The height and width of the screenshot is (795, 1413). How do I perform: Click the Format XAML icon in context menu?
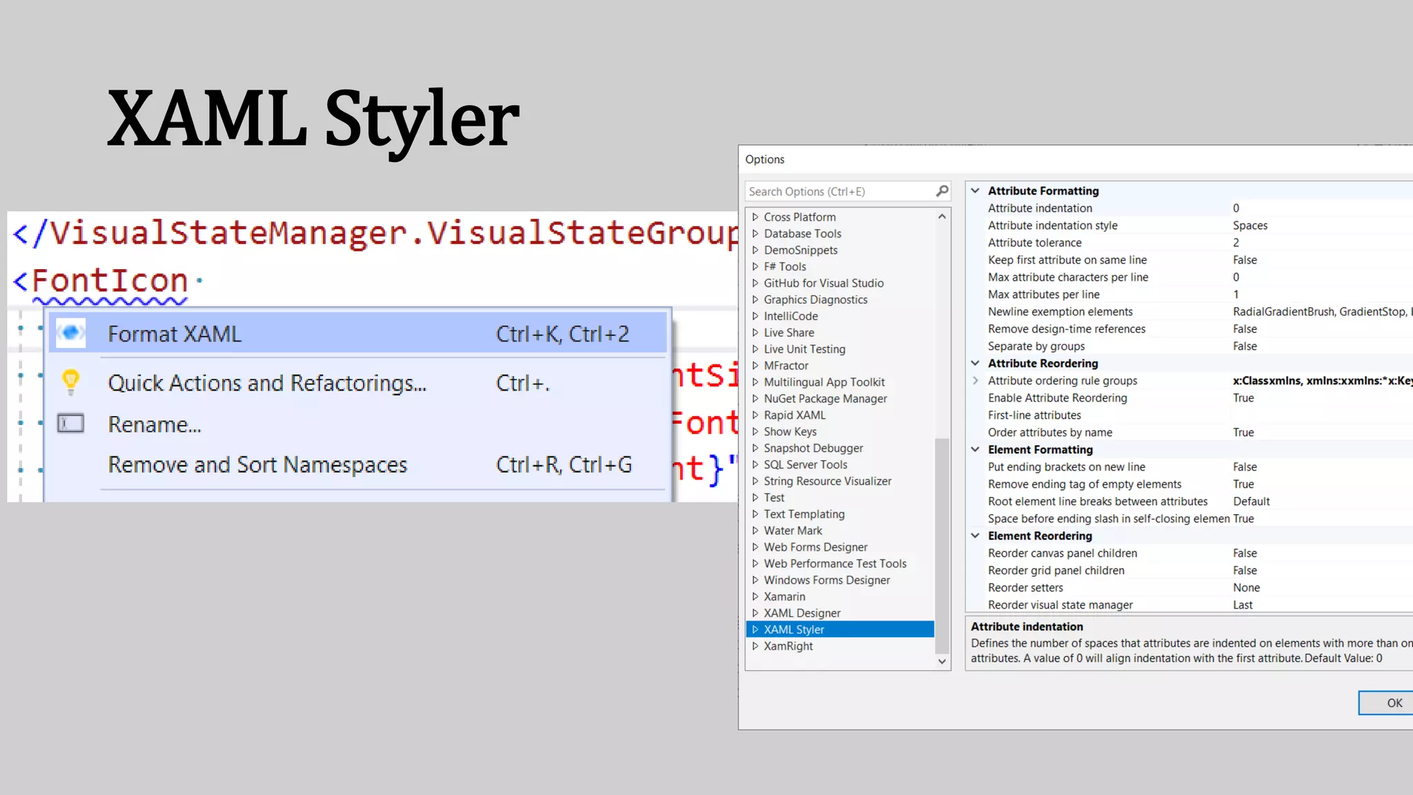point(70,333)
